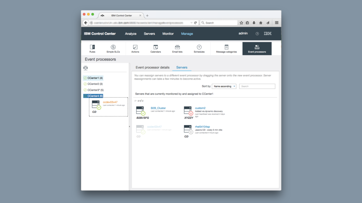Select CCenter2 (3) event processor

click(93, 84)
